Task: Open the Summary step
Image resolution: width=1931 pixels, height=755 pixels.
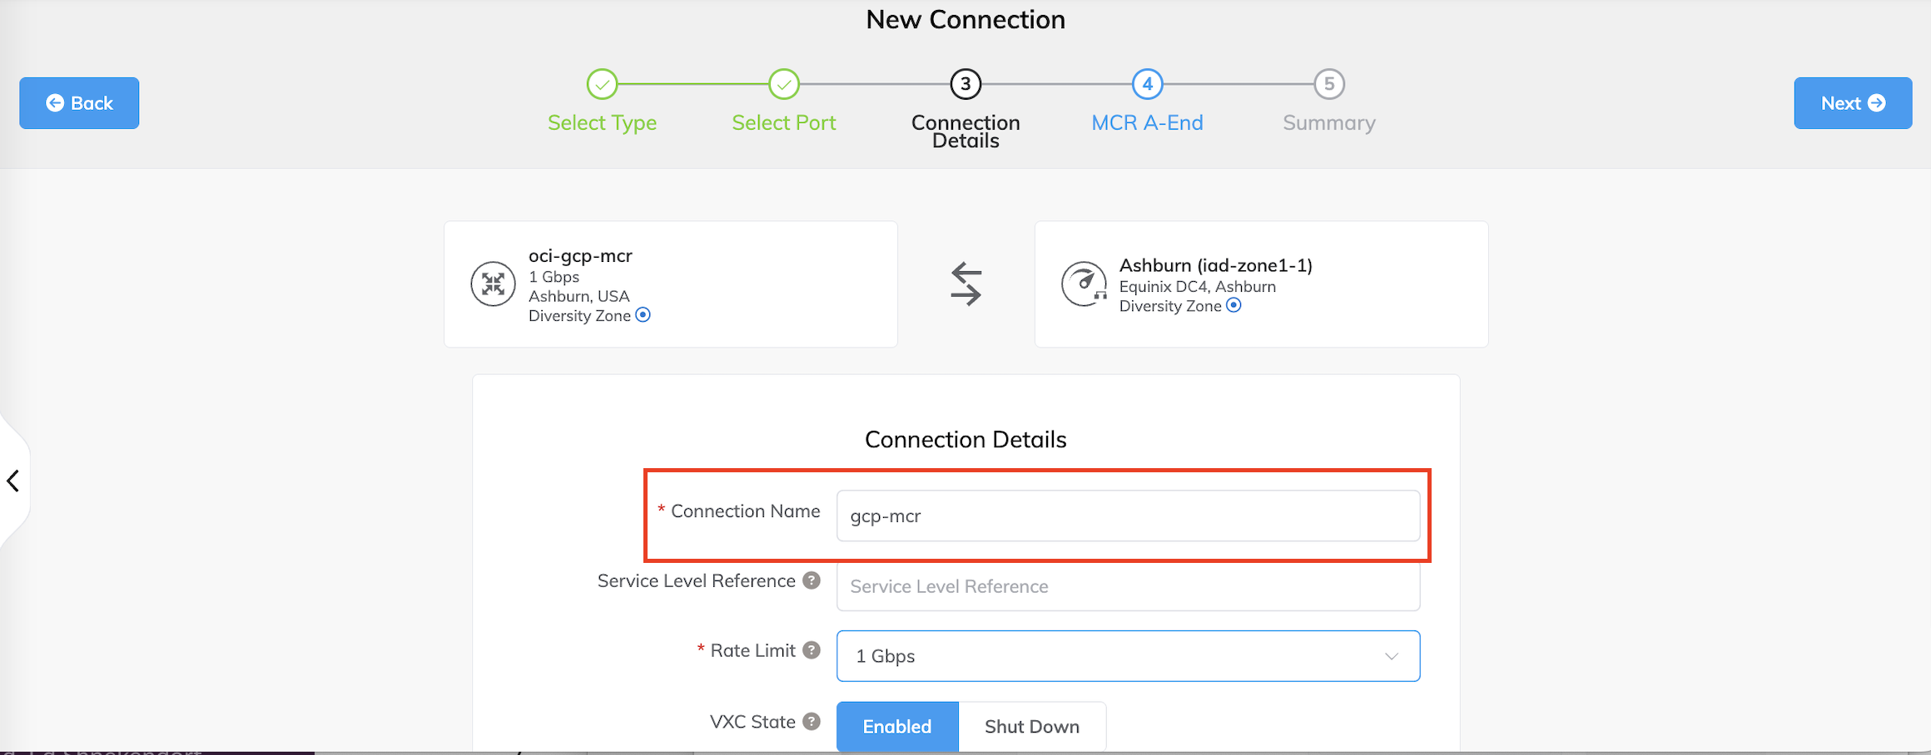Action: (1329, 85)
